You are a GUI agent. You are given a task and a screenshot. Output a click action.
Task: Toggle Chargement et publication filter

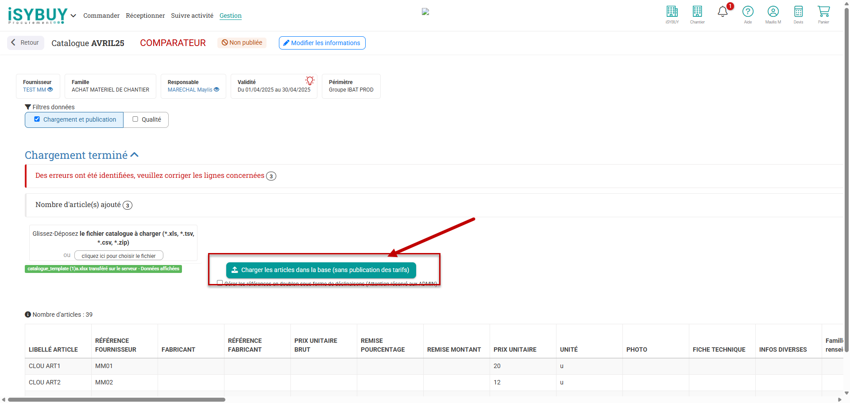pos(74,120)
